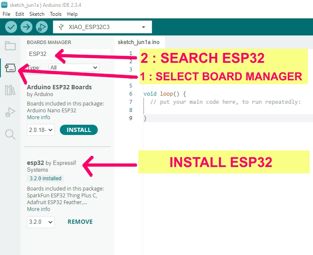Image resolution: width=313 pixels, height=255 pixels.
Task: Open version dropdown 3.2.0 for esp32 package
Action: pos(41,222)
